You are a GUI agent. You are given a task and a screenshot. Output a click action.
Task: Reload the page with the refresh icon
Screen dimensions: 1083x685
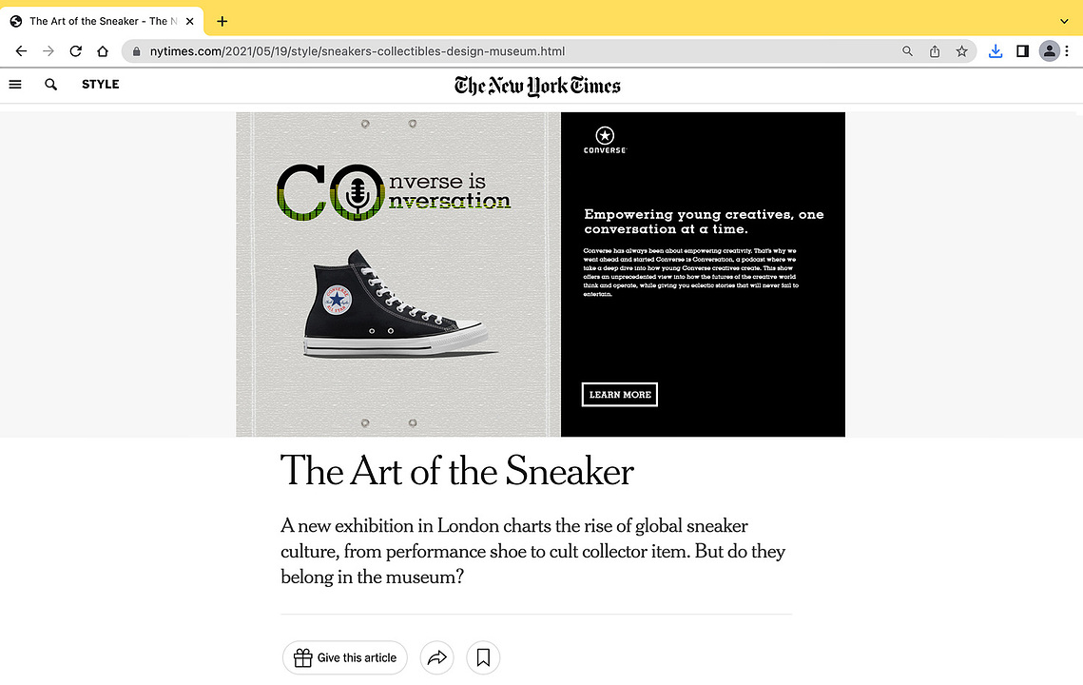pos(76,51)
